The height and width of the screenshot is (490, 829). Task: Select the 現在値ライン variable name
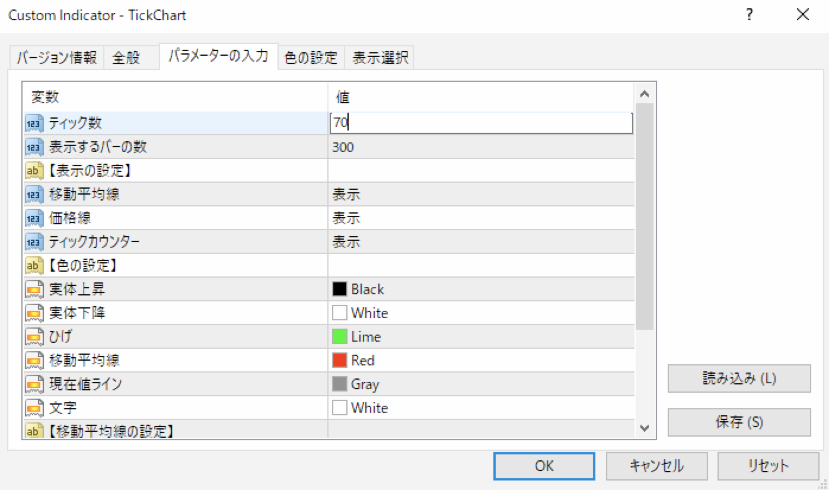85,384
